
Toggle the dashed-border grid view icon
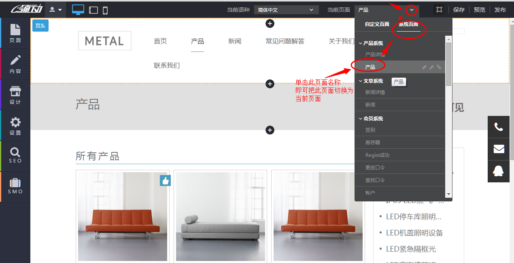pyautogui.click(x=439, y=9)
